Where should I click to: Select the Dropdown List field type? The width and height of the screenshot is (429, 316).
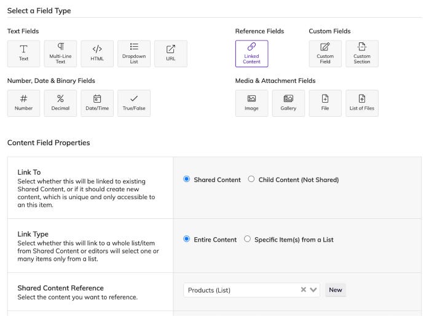tap(134, 53)
